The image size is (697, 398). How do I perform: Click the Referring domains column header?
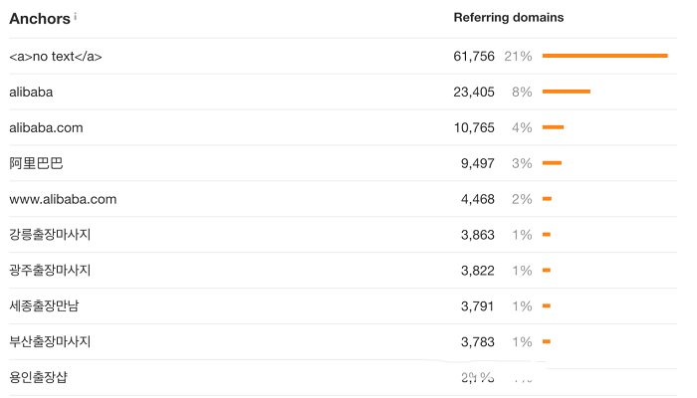(x=509, y=17)
